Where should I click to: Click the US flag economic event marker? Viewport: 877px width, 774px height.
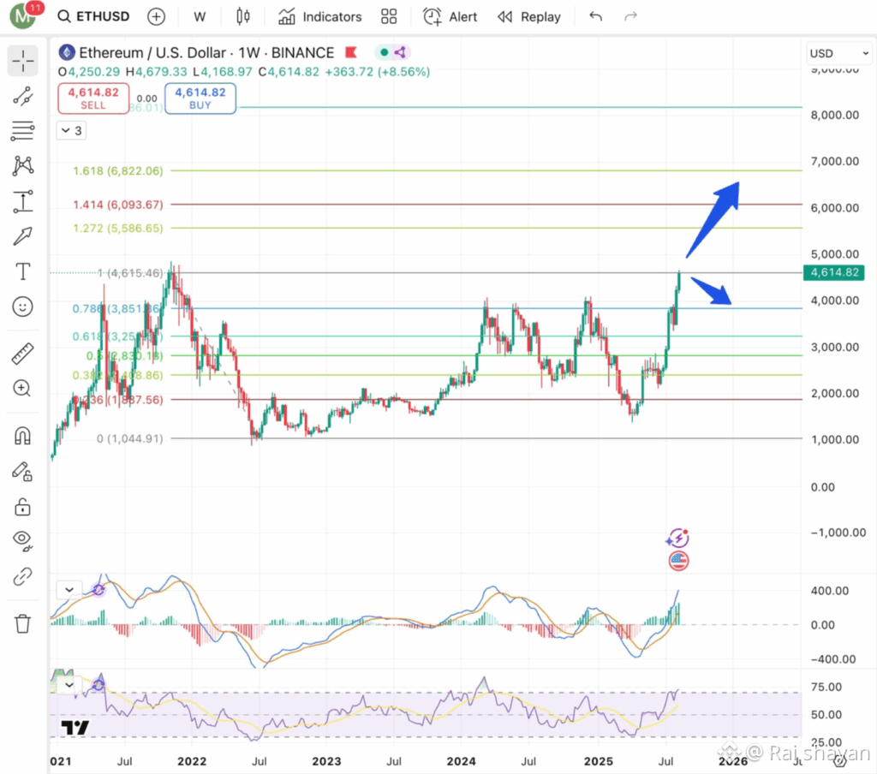pos(678,561)
